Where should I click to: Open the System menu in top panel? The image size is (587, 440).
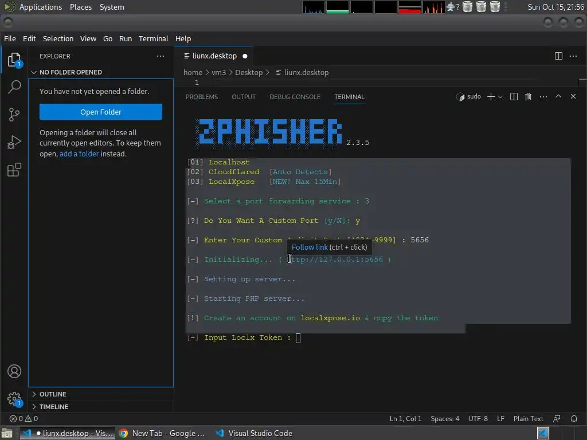[112, 7]
